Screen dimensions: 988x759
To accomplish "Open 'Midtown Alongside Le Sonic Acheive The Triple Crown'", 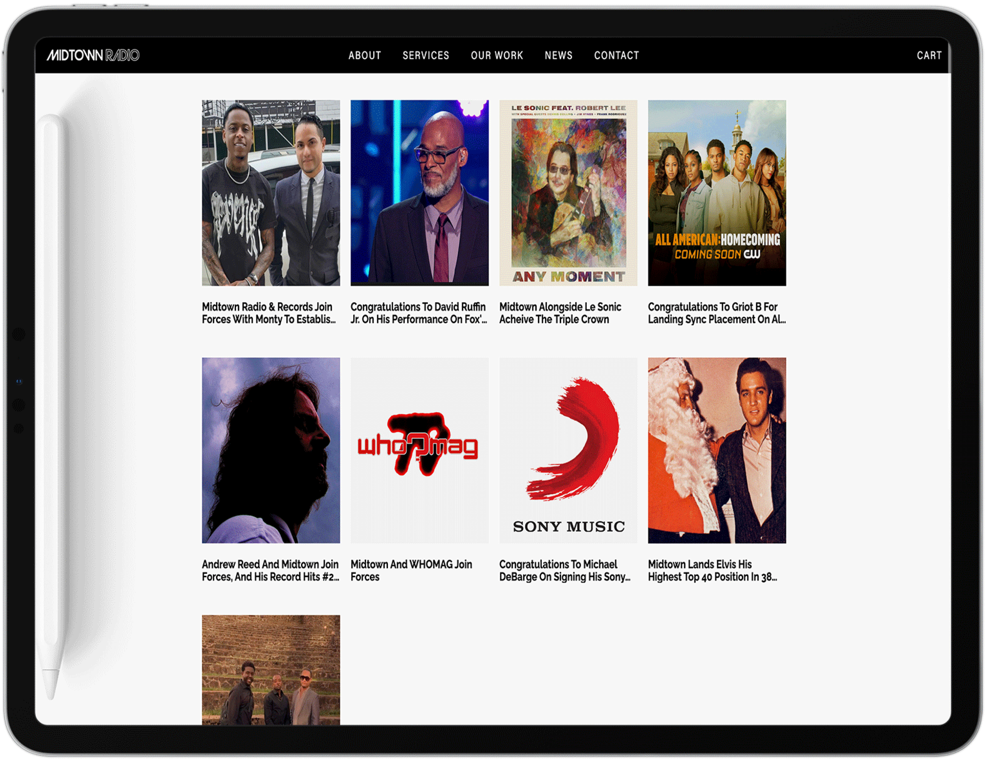I will [x=560, y=313].
